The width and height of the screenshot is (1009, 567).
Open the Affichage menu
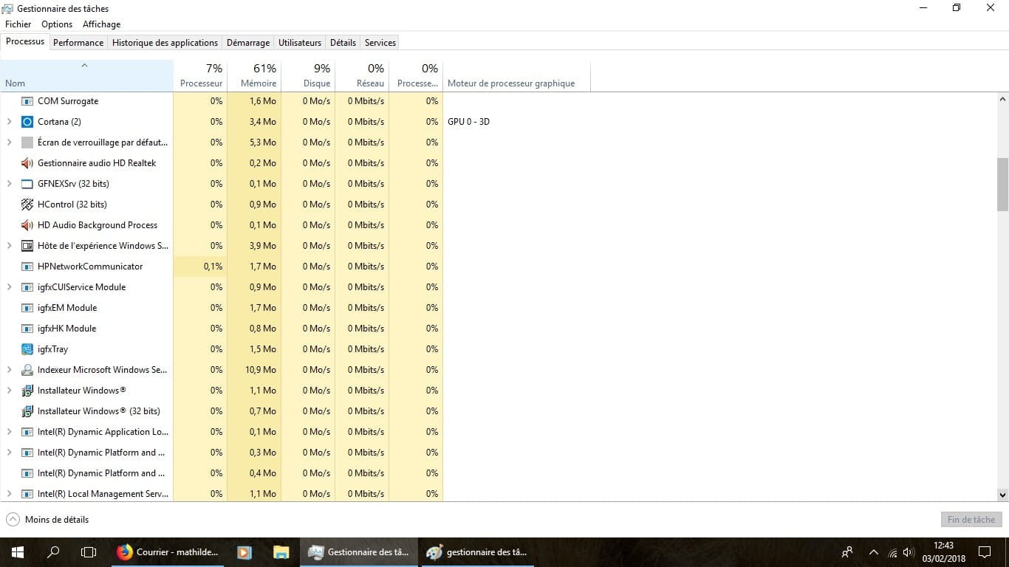click(101, 24)
